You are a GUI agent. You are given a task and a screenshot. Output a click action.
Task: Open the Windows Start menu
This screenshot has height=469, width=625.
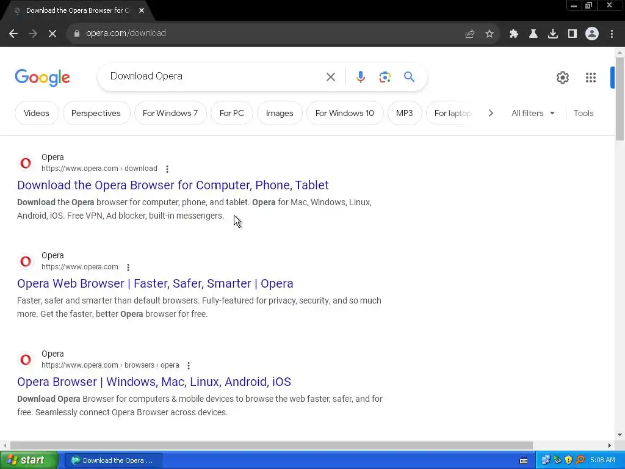point(29,460)
